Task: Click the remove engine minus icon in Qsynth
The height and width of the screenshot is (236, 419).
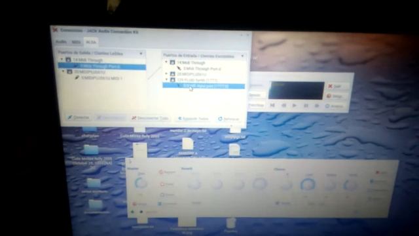Action: (141, 212)
